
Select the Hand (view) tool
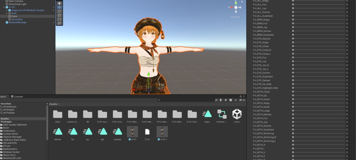coord(59,3)
